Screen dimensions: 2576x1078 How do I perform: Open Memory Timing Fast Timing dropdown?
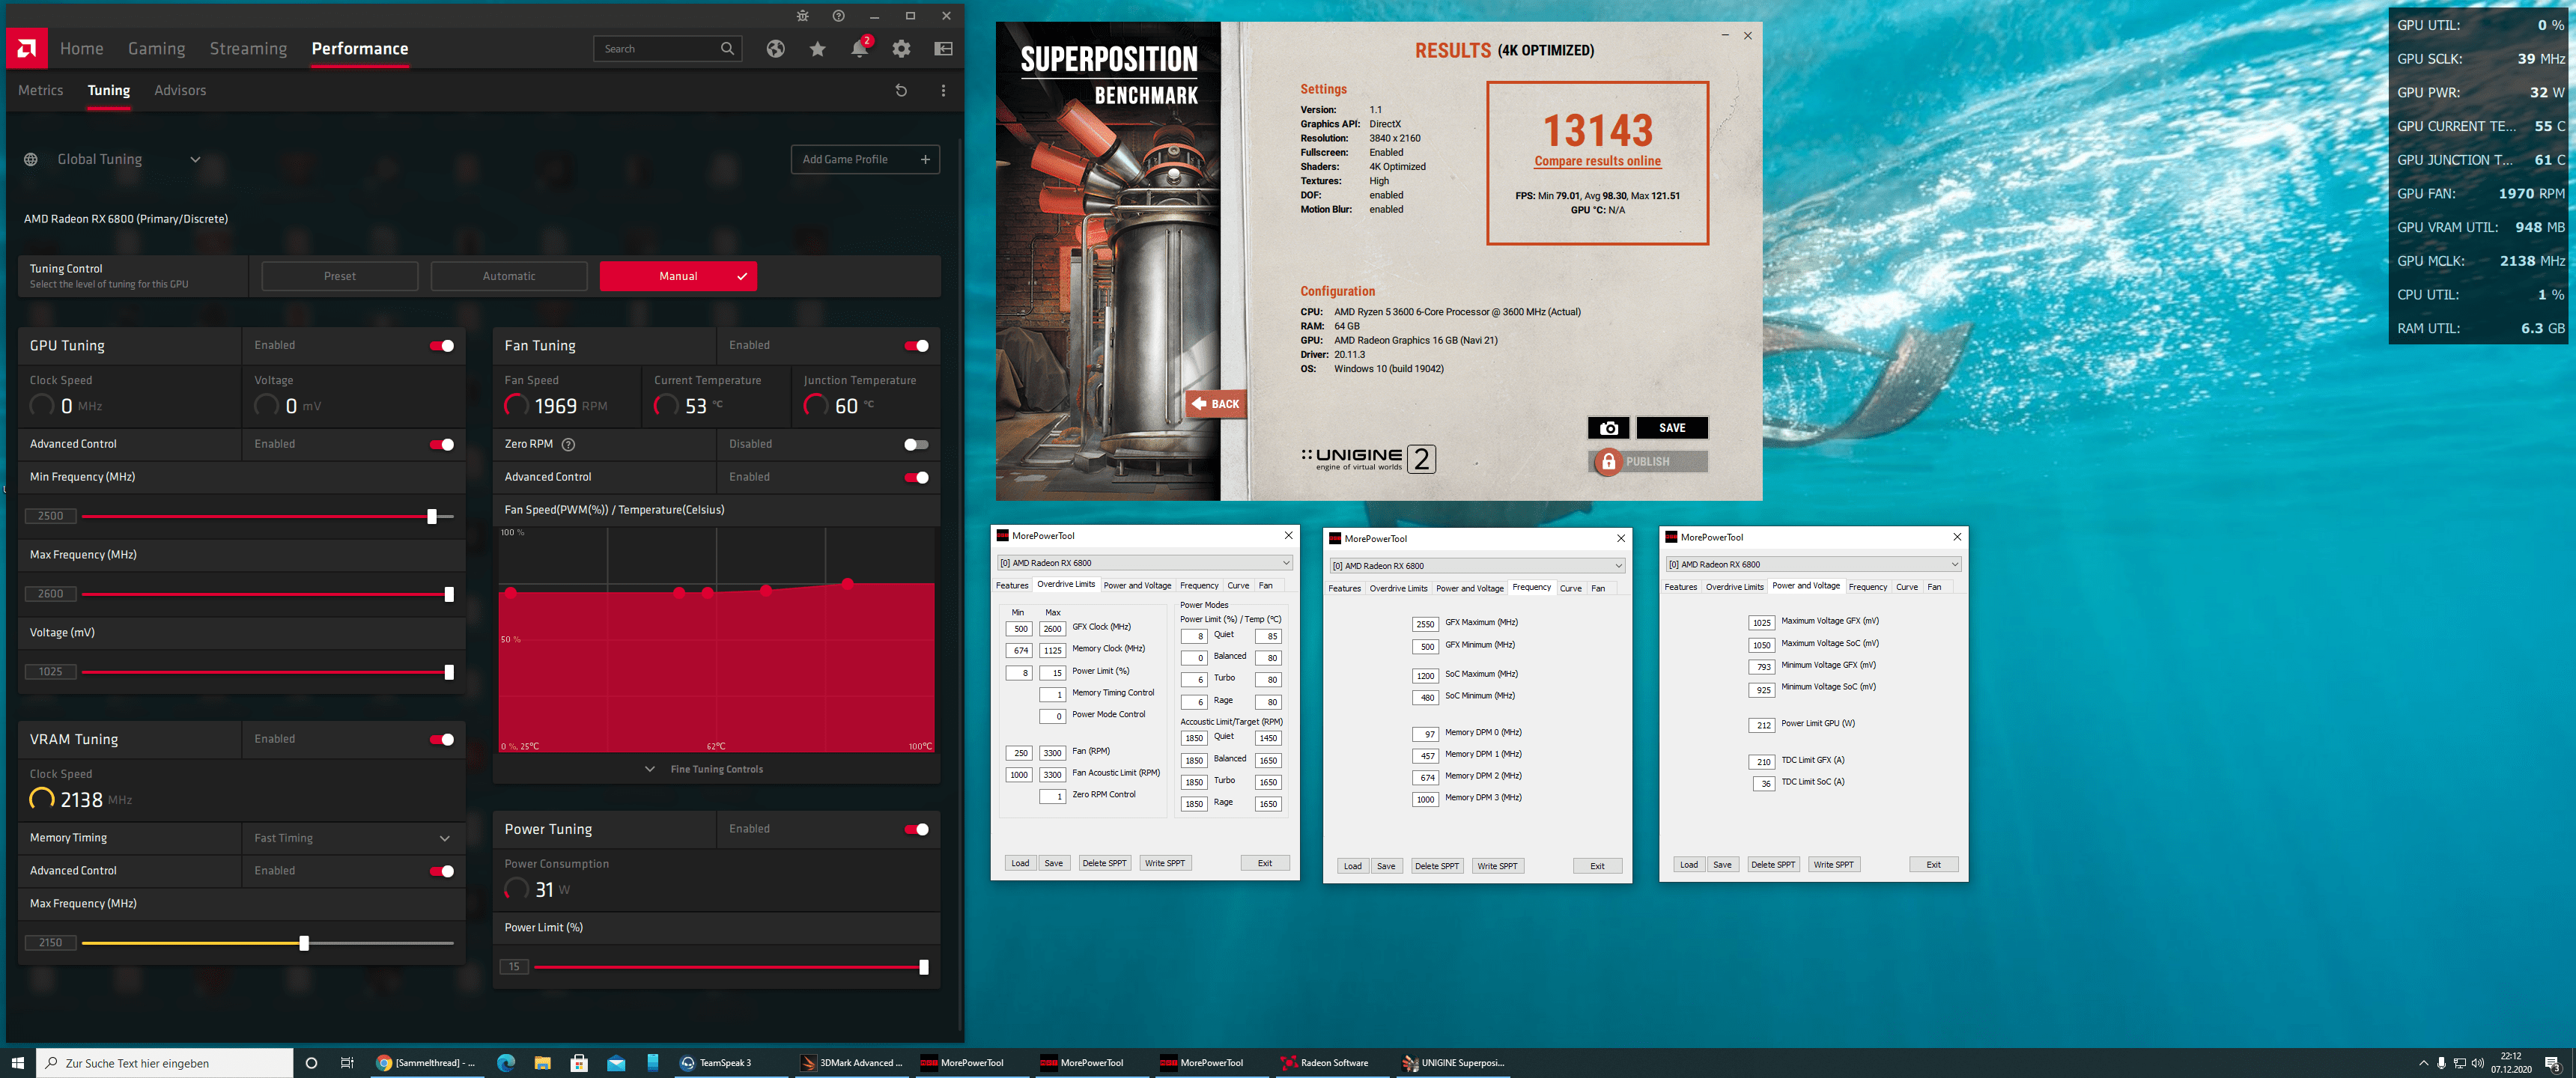pyautogui.click(x=353, y=838)
